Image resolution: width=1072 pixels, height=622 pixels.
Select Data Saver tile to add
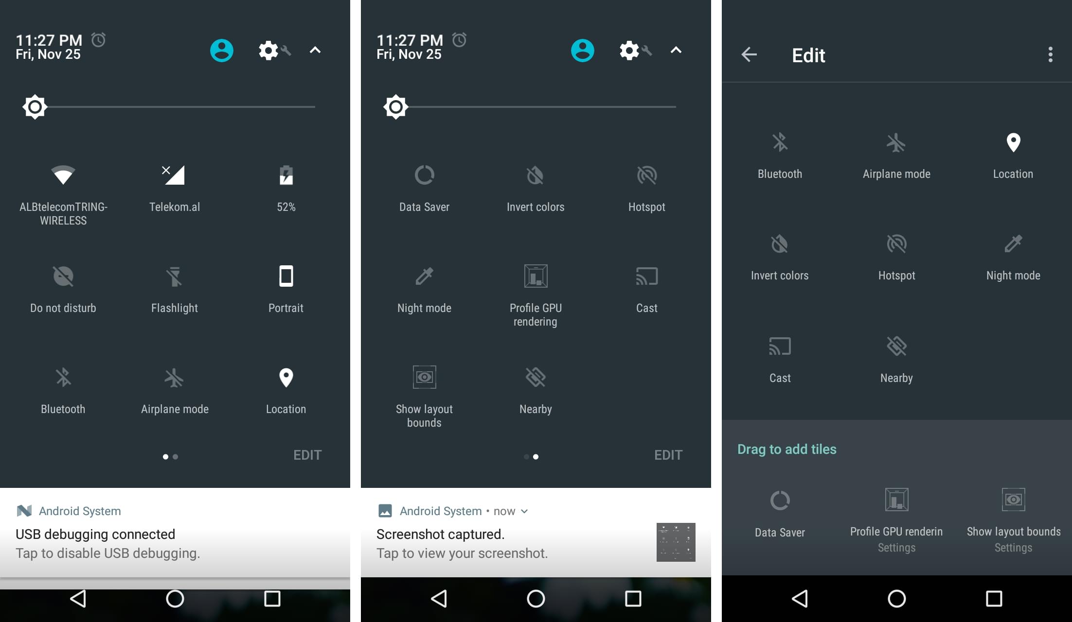pos(780,514)
